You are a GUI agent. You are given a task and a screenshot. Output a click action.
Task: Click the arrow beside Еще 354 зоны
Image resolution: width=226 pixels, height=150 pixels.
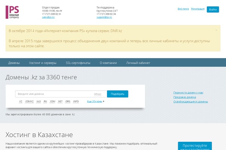[104, 102]
